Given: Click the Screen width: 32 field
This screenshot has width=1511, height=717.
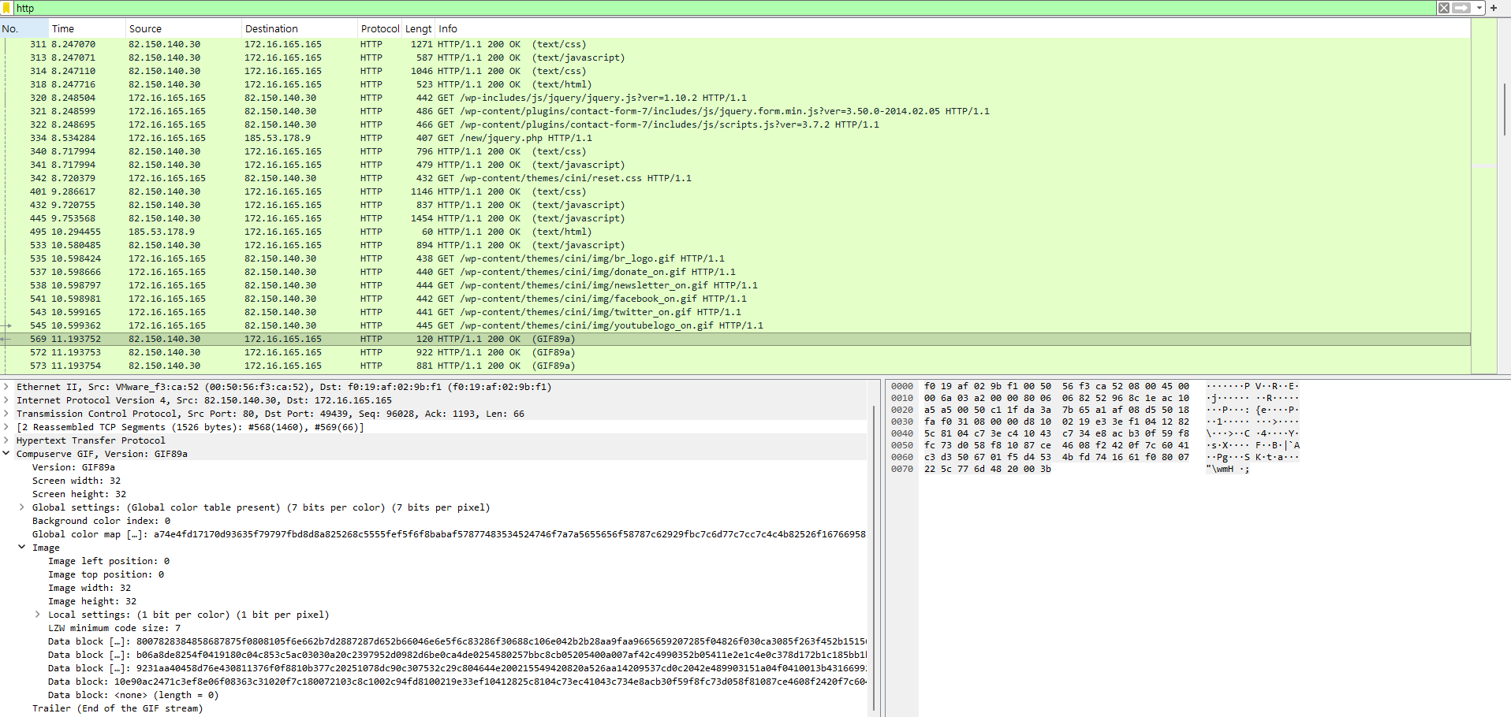Looking at the screenshot, I should pos(76,481).
